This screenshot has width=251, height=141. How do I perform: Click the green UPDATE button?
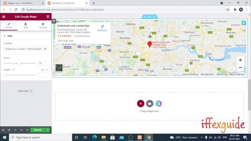click(x=38, y=130)
